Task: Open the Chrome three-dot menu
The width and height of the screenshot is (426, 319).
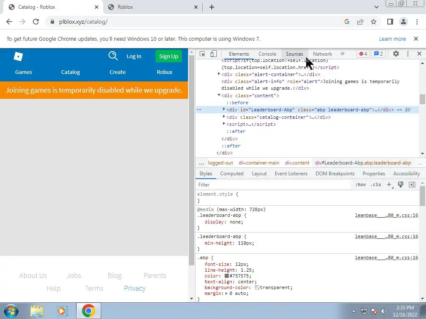Action: point(417,22)
